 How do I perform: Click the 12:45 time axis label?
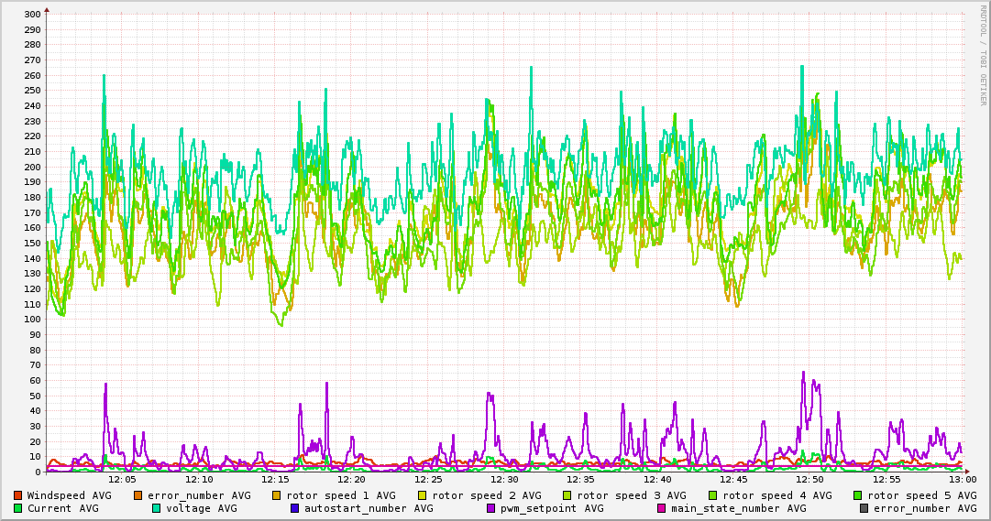tap(733, 479)
